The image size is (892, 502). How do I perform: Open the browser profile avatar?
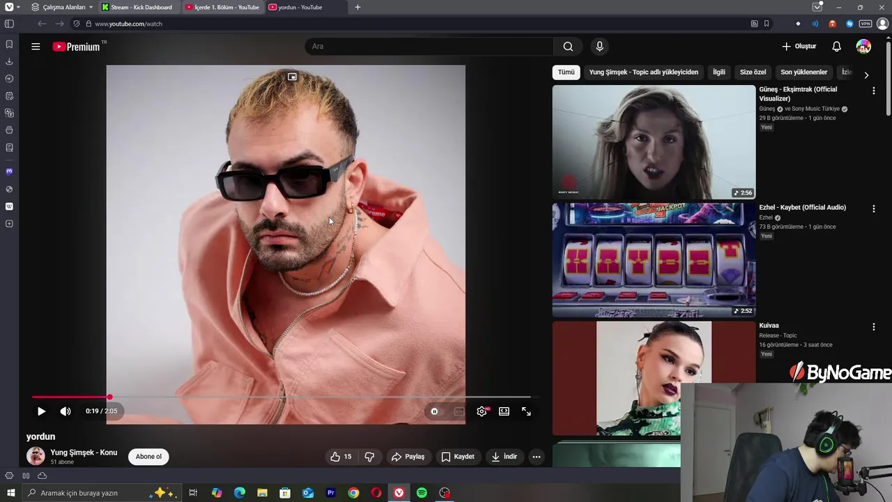point(882,24)
